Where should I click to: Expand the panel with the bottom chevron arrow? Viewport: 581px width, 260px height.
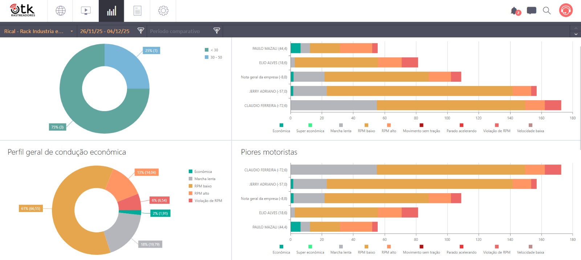click(576, 34)
